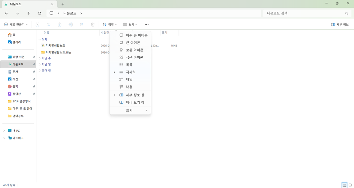The height and width of the screenshot is (188, 354).
Task: Open the 표시 submenu
Action: coord(130,110)
